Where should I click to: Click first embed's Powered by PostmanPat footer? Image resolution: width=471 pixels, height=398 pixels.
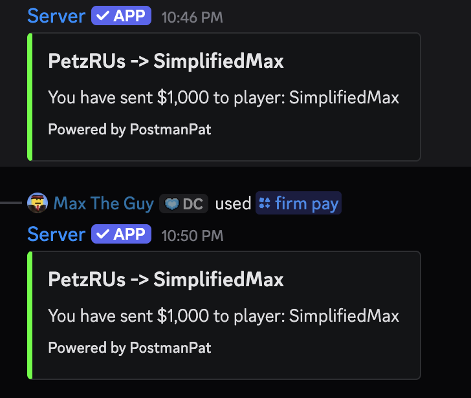click(x=129, y=130)
